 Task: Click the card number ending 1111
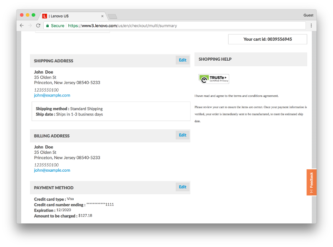point(100,204)
